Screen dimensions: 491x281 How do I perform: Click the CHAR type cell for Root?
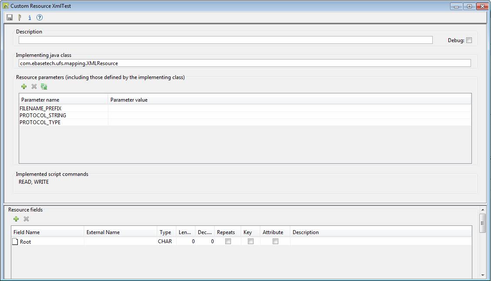[165, 241]
